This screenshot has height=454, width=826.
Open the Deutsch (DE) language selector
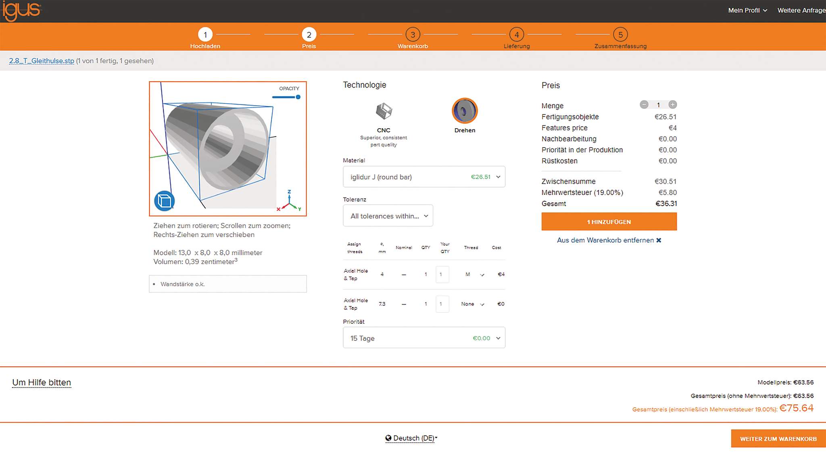click(x=411, y=438)
